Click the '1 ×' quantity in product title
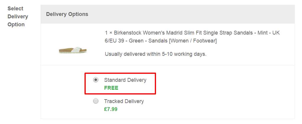Viewport: 302px width, 124px height. [109, 33]
